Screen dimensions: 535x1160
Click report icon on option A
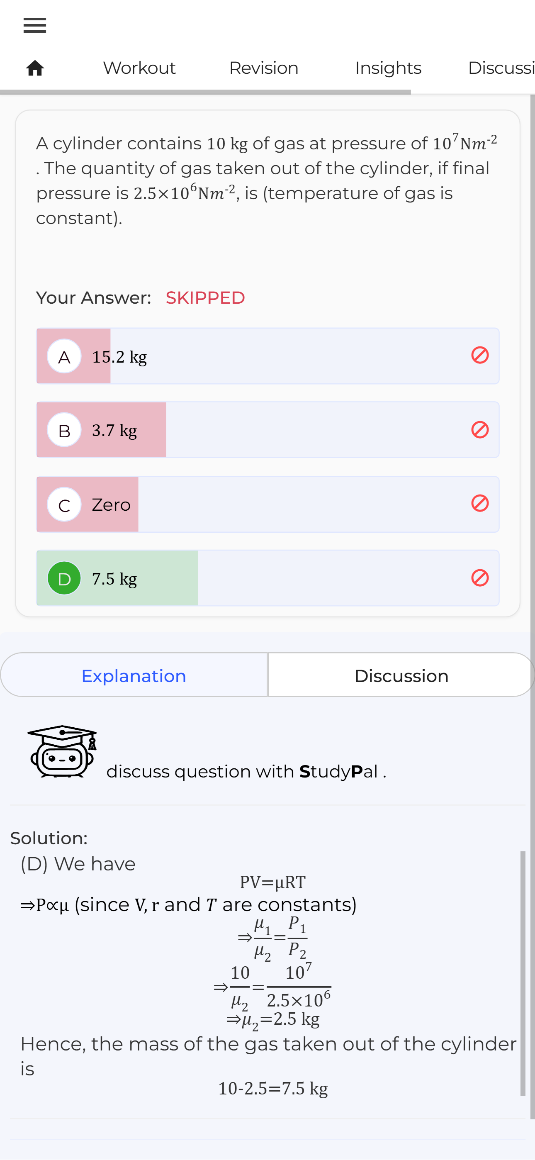pos(479,355)
